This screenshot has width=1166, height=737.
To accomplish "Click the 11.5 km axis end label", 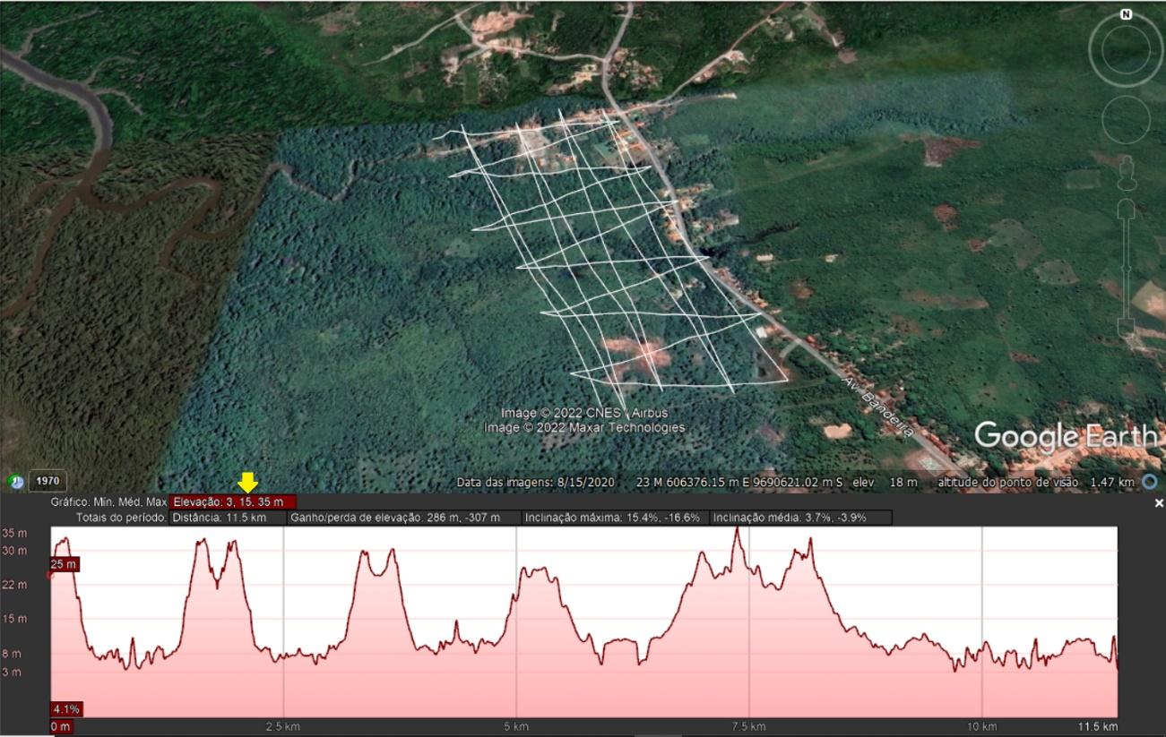I will tap(1098, 726).
